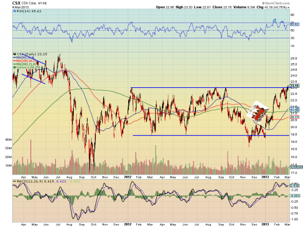Click the 'Open 22.96' quote value

pyautogui.click(x=165, y=7)
